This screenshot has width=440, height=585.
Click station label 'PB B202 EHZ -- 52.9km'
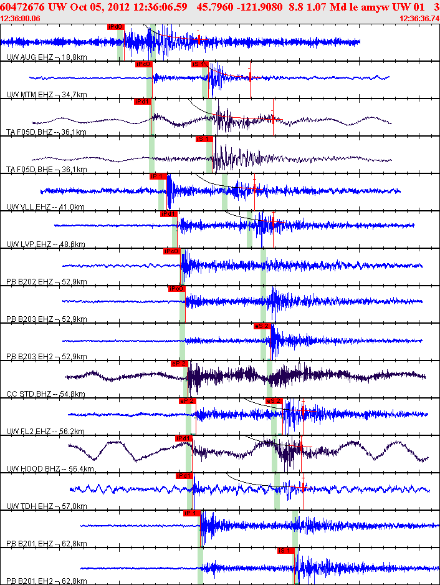pyautogui.click(x=47, y=282)
